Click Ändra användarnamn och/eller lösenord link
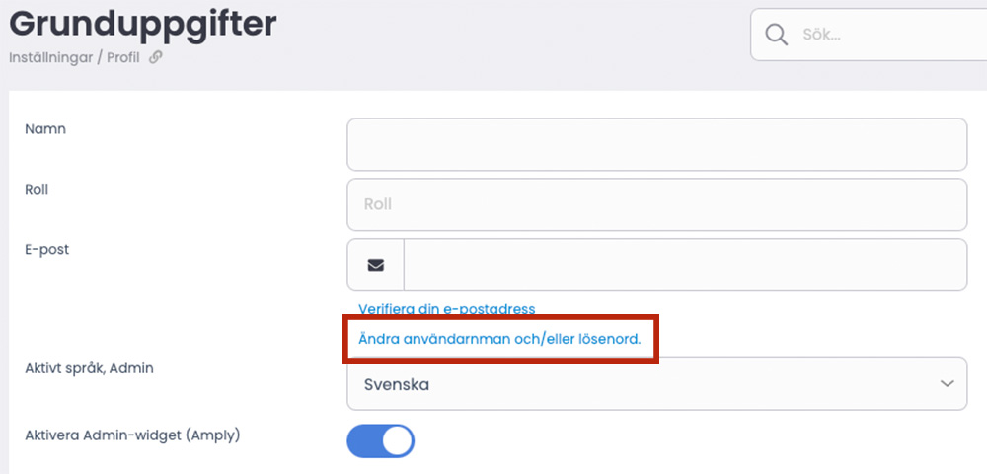Screen dimensions: 987x474 tap(499, 339)
